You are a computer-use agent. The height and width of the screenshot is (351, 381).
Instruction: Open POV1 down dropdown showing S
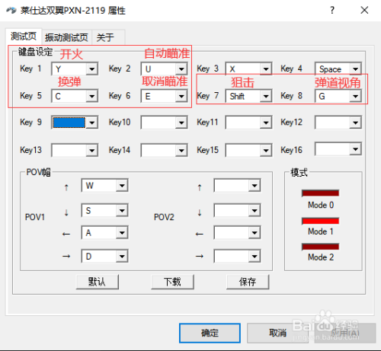(x=104, y=210)
